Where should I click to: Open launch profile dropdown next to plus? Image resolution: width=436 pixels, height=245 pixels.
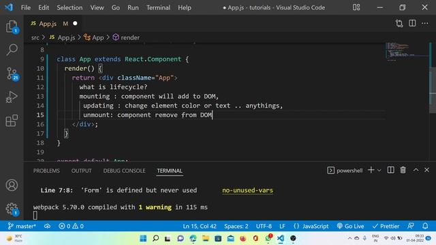[x=379, y=170]
